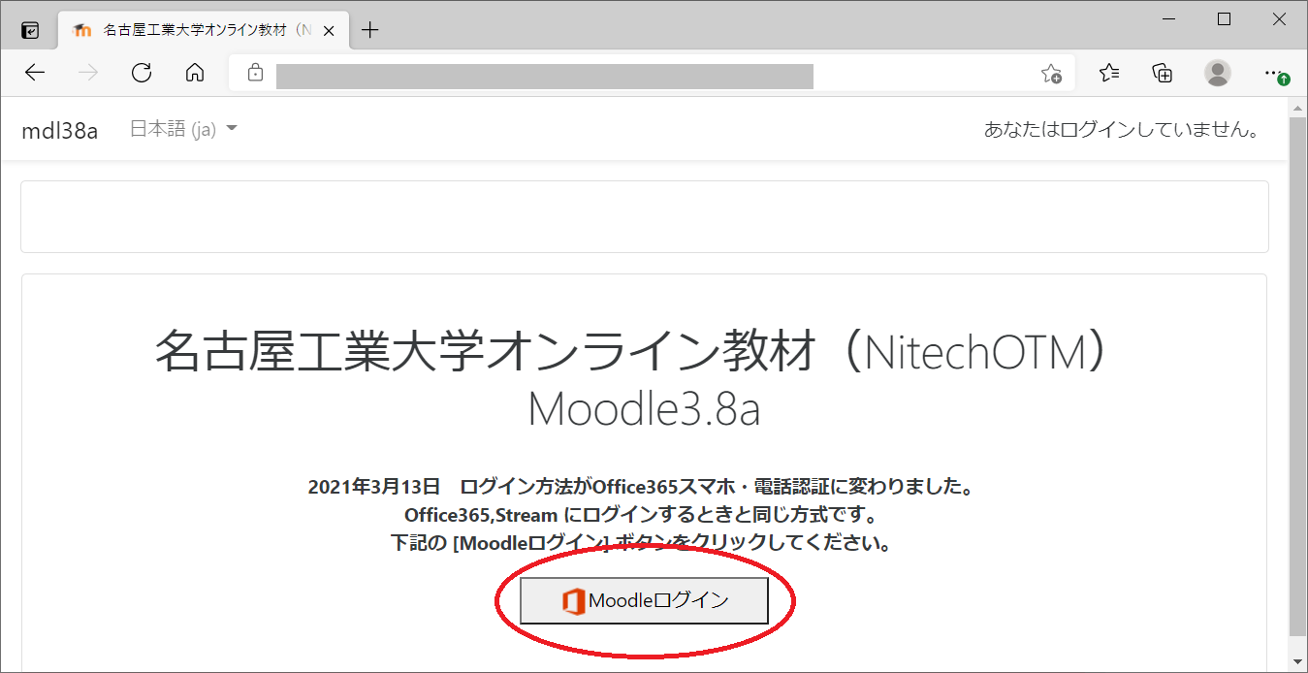Click the Moodle3.8a heading text
The width and height of the screenshot is (1308, 673).
coord(644,410)
